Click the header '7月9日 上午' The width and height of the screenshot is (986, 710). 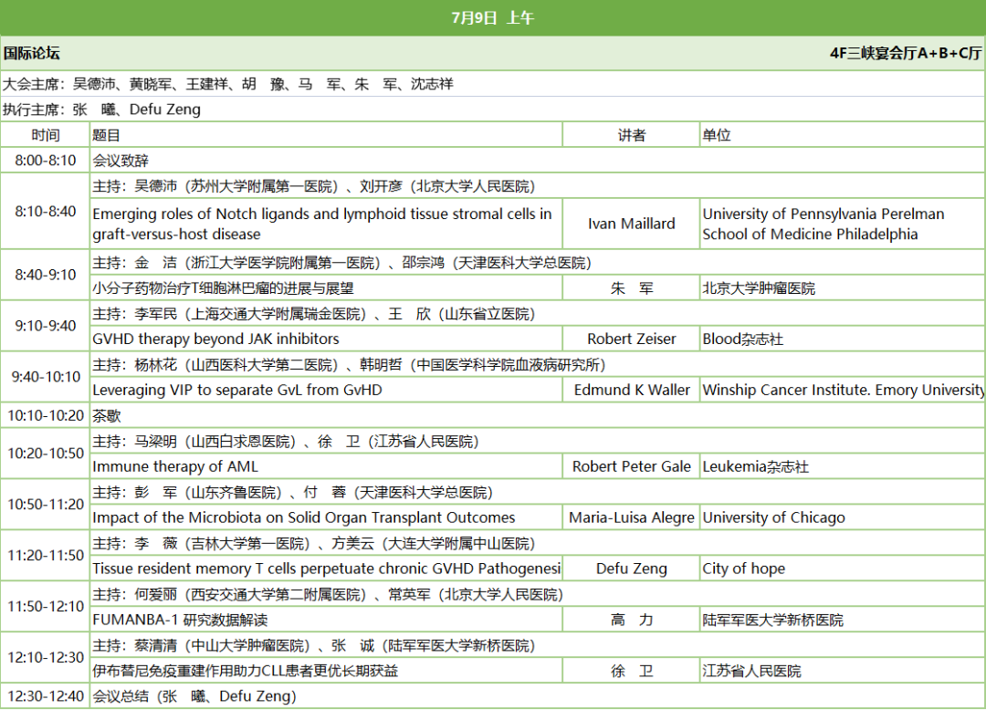tap(492, 17)
